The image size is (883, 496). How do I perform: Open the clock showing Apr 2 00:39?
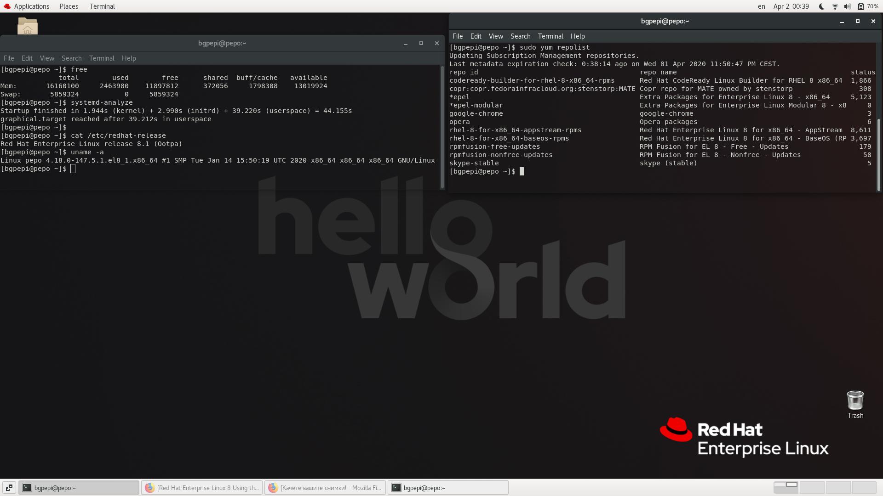coord(791,6)
